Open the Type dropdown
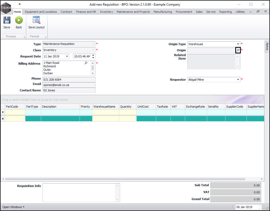The image size is (270, 211). click(x=93, y=44)
